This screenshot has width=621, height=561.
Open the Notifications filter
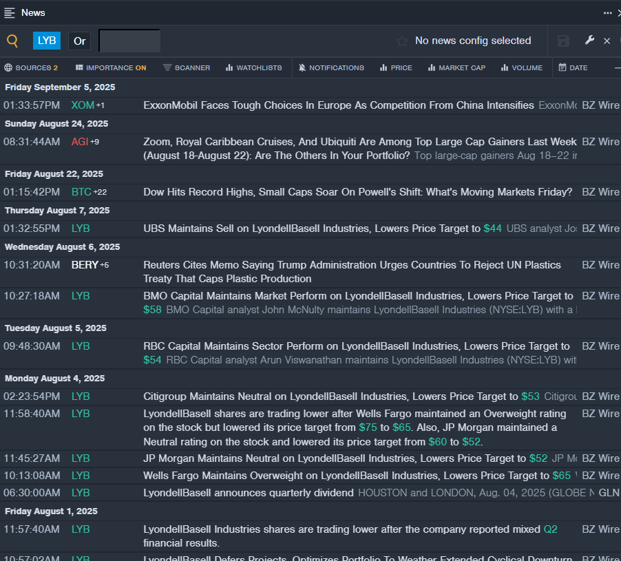331,67
